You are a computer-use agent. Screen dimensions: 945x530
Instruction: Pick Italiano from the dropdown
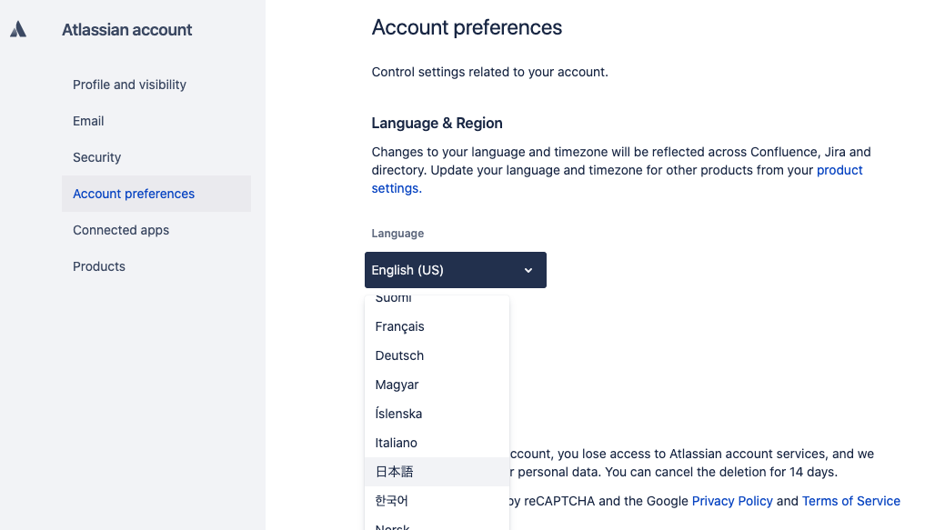(x=437, y=443)
